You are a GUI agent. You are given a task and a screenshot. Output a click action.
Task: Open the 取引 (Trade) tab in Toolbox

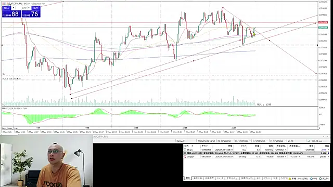click(x=188, y=178)
